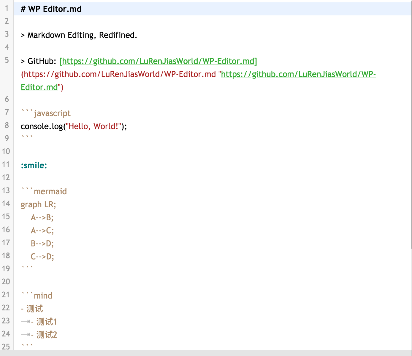This screenshot has height=356, width=412.
Task: Select line number 12 in the gutter
Action: [6, 177]
